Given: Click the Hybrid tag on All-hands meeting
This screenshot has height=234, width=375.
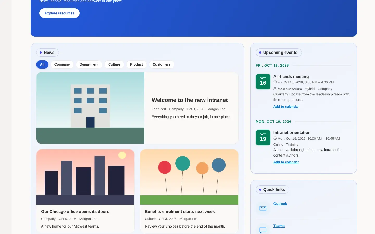Looking at the screenshot, I should coord(310,89).
